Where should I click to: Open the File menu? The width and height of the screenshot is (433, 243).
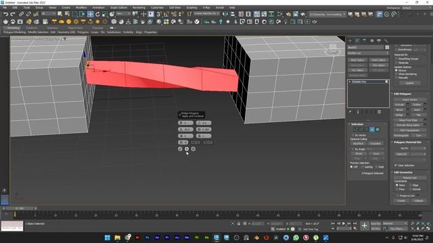[x=5, y=7]
